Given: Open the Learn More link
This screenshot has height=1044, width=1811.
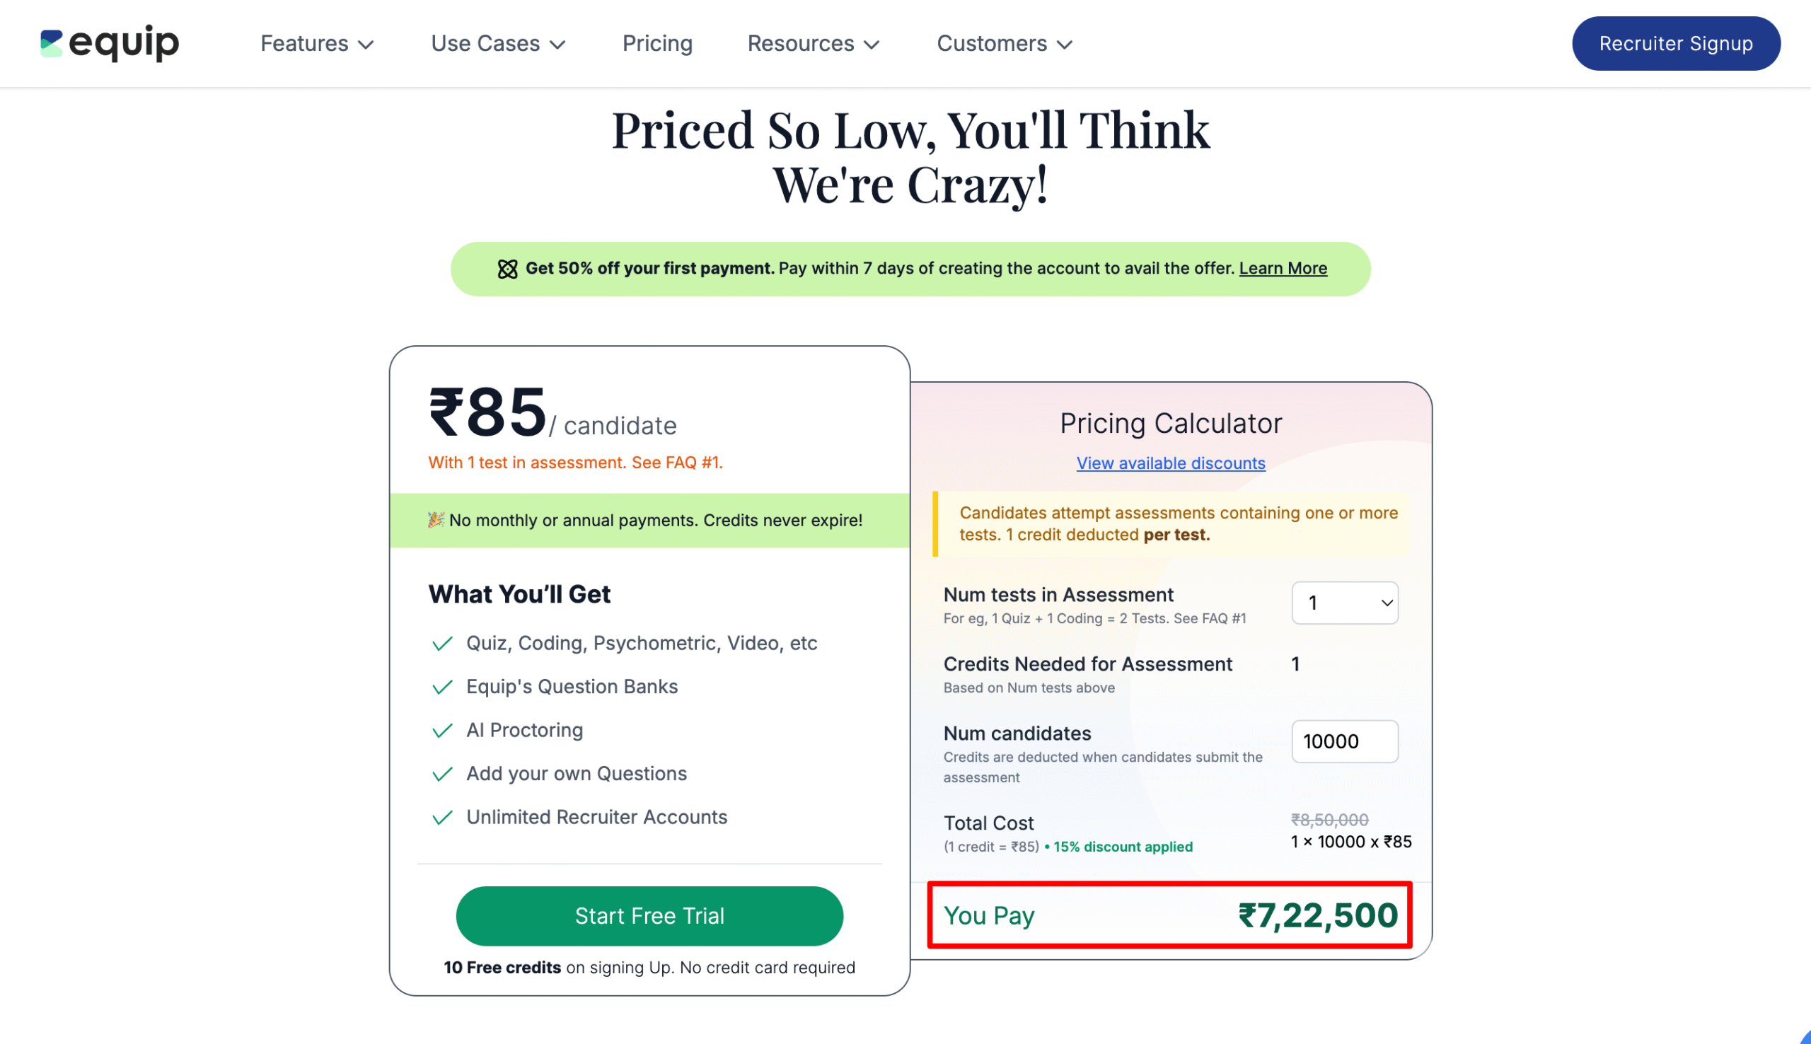Looking at the screenshot, I should click(x=1283, y=268).
